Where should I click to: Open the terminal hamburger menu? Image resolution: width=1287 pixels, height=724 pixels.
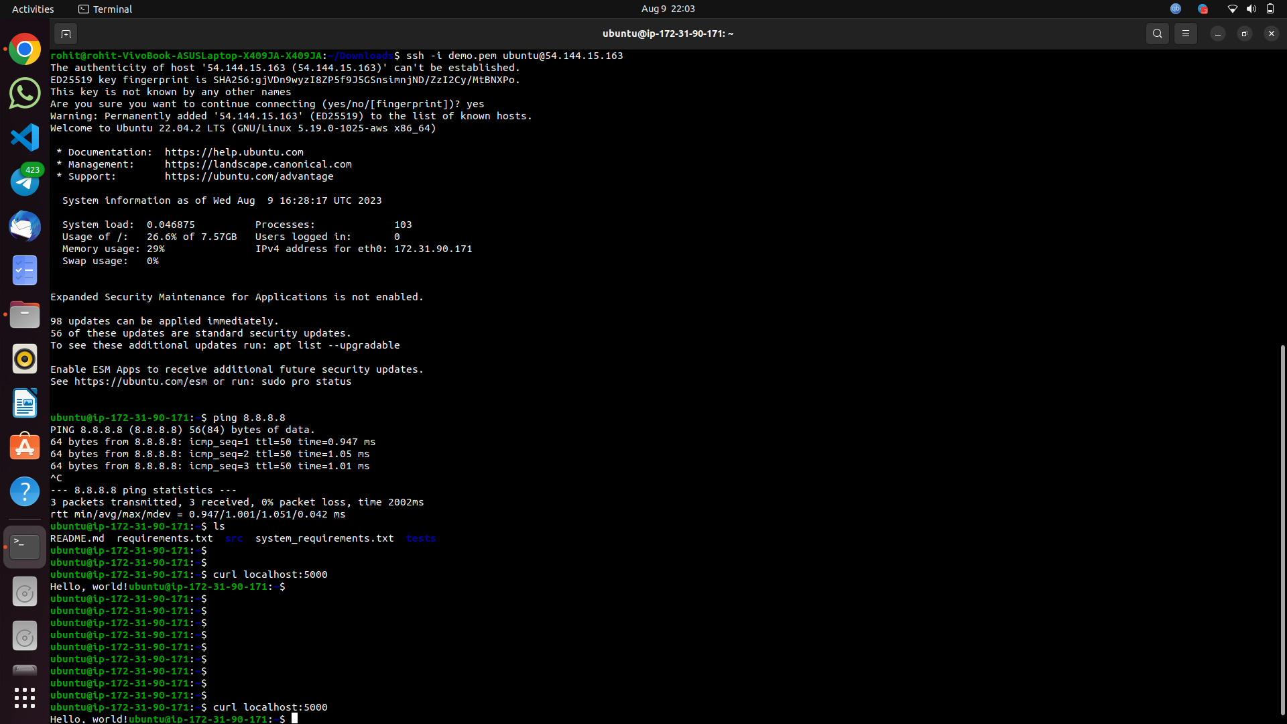coord(1185,33)
